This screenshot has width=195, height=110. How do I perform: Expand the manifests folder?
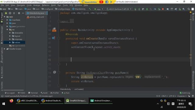tap(7, 20)
